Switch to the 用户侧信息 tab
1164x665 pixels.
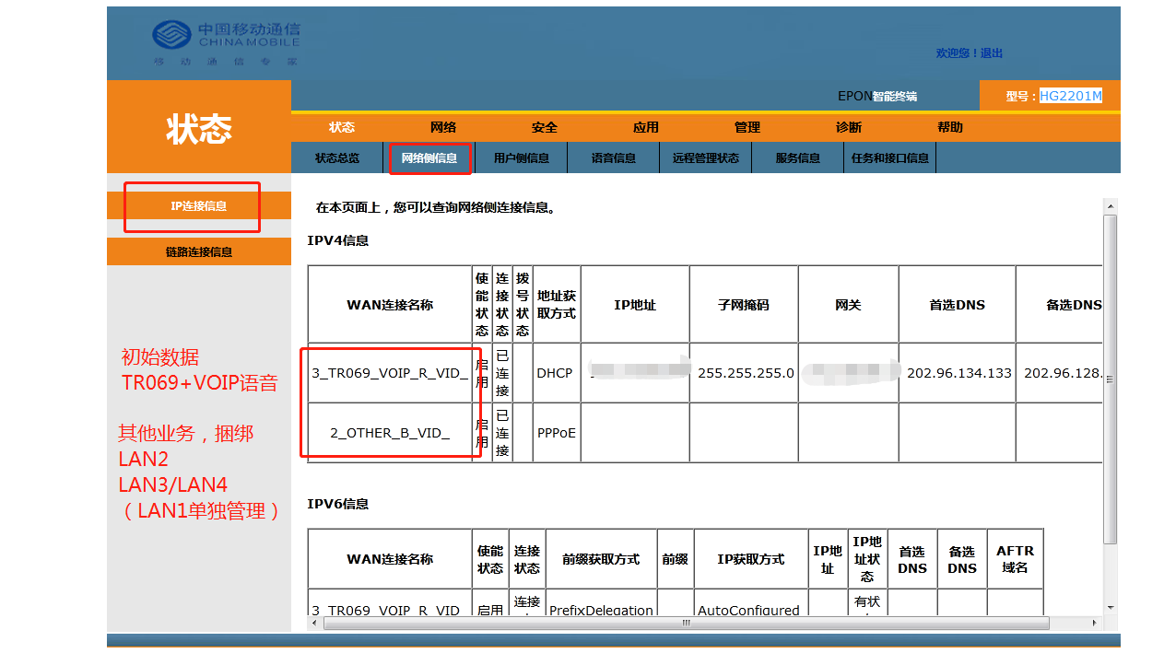(x=522, y=158)
